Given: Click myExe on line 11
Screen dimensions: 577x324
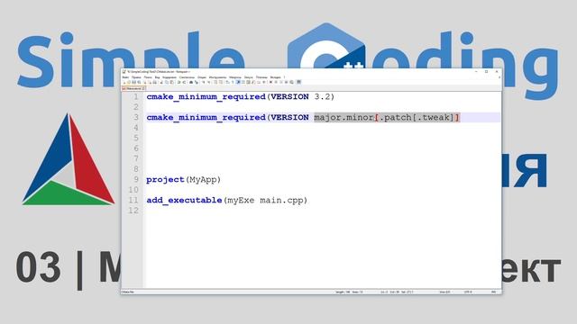Looking at the screenshot, I should [x=241, y=200].
